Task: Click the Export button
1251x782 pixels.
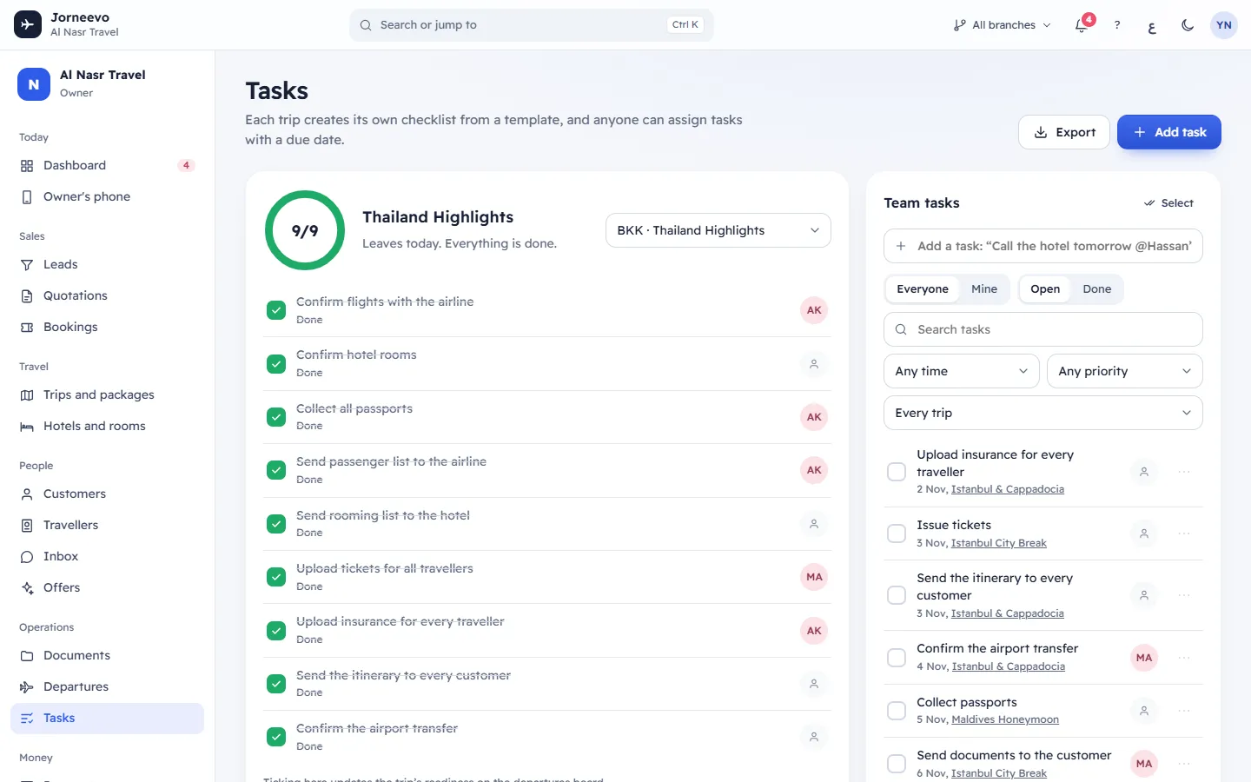Action: [x=1064, y=132]
